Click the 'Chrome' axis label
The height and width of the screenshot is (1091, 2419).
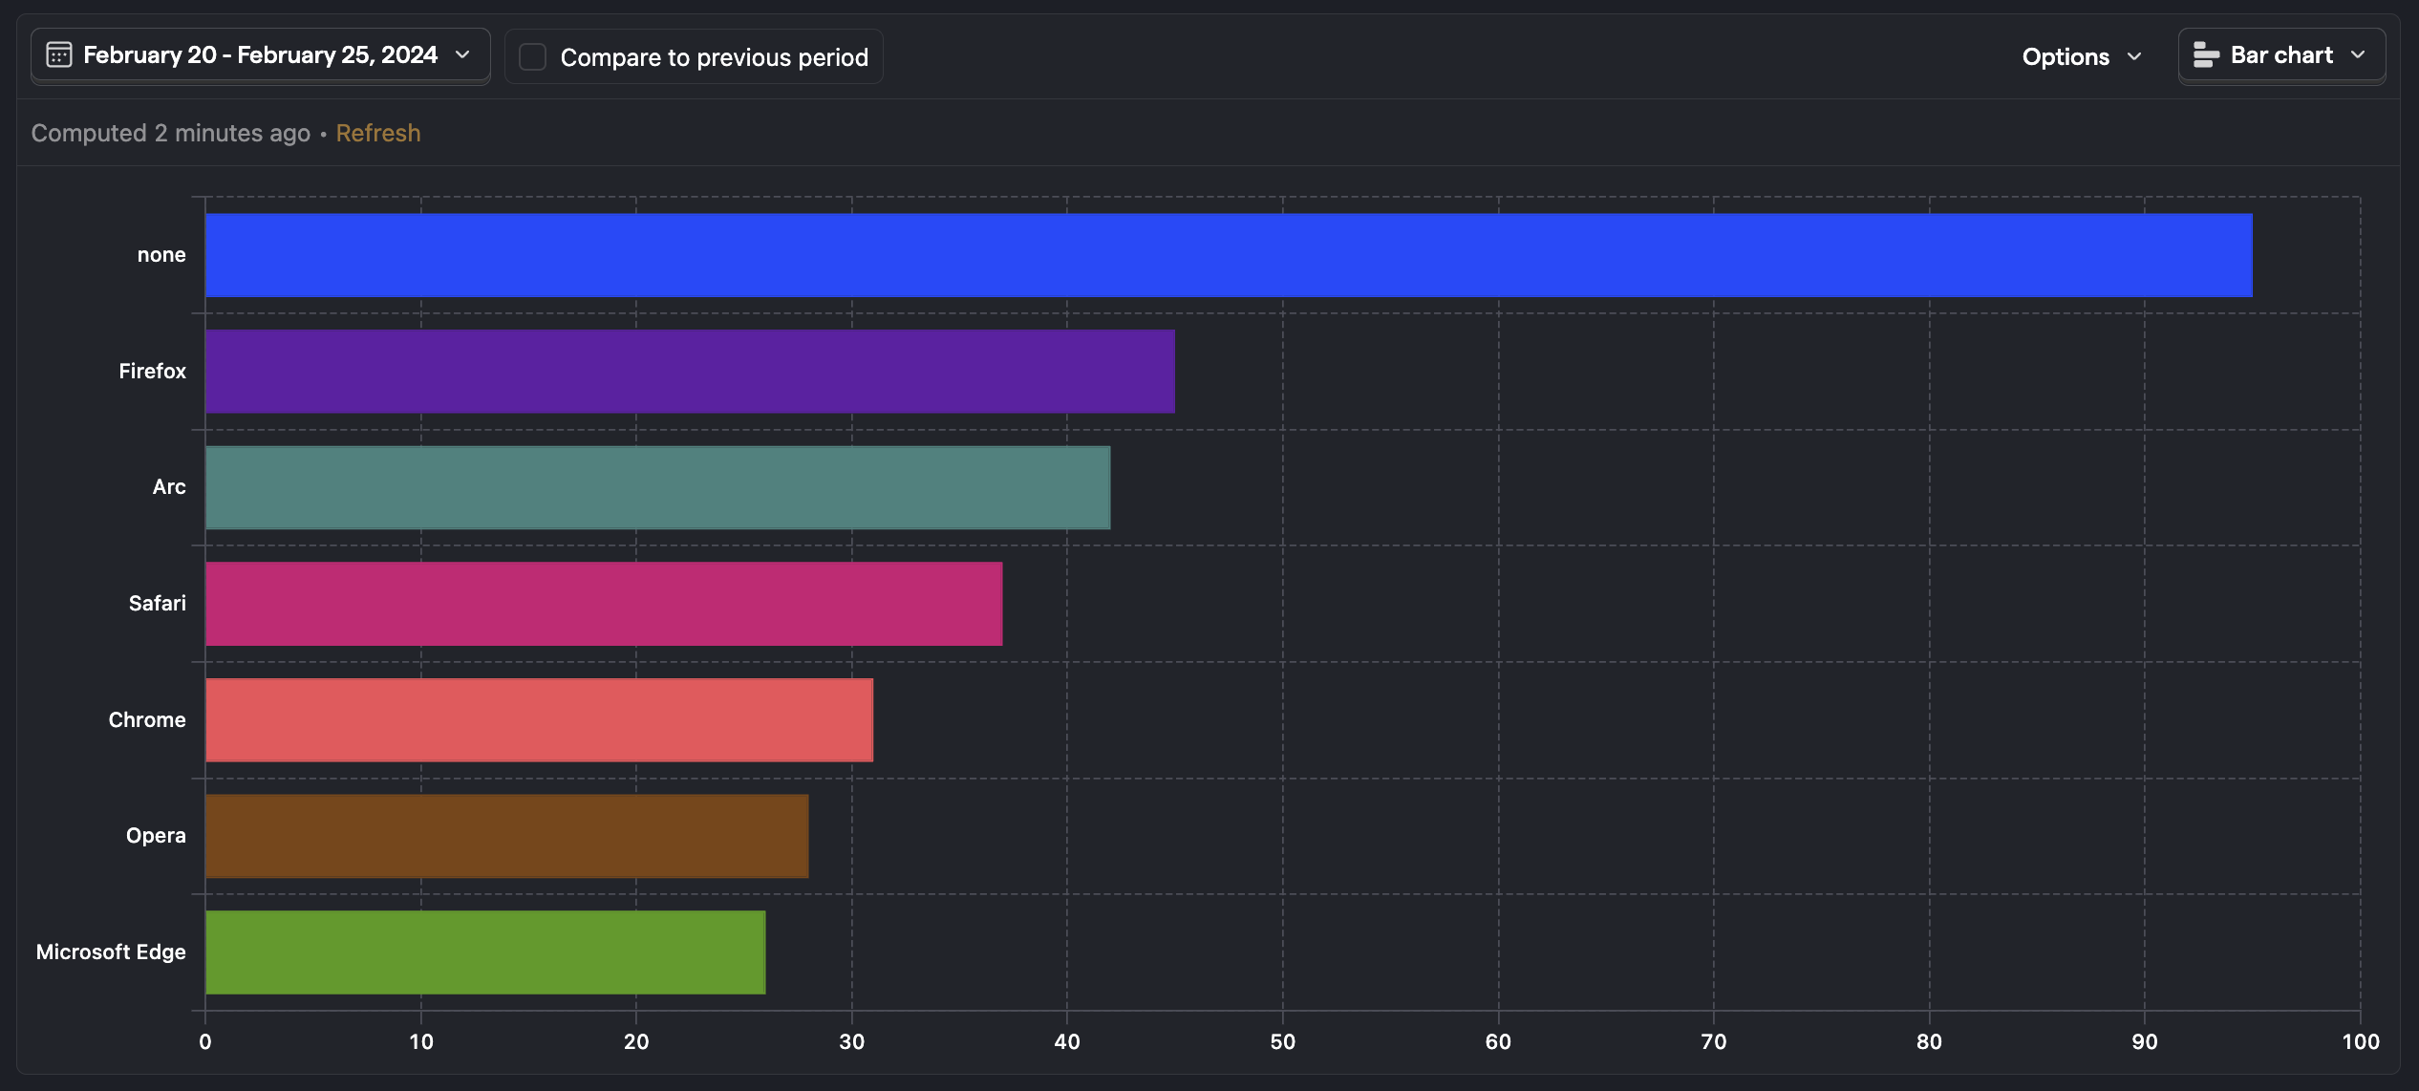tap(147, 720)
